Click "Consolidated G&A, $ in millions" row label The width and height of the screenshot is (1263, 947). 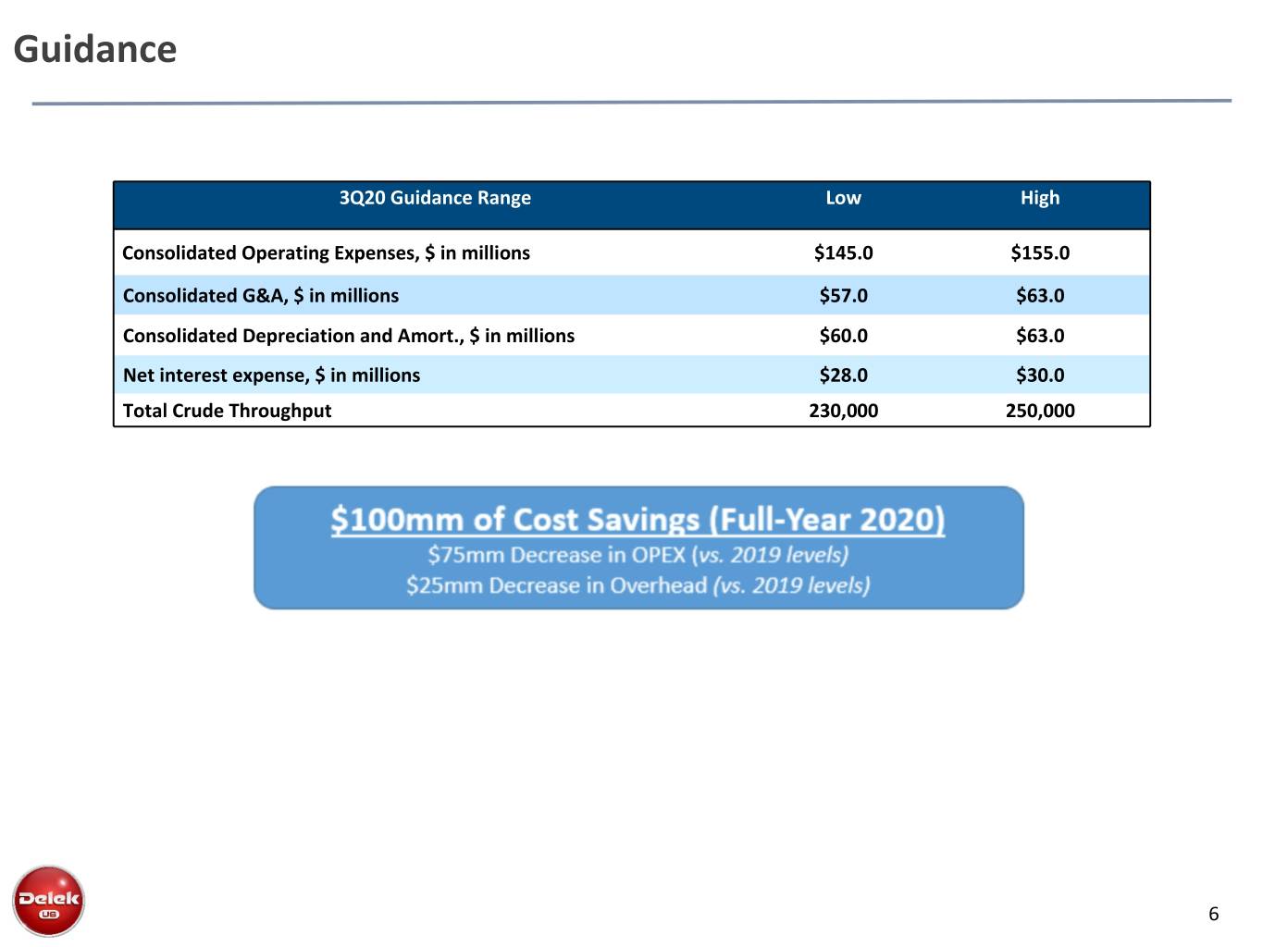pyautogui.click(x=261, y=296)
